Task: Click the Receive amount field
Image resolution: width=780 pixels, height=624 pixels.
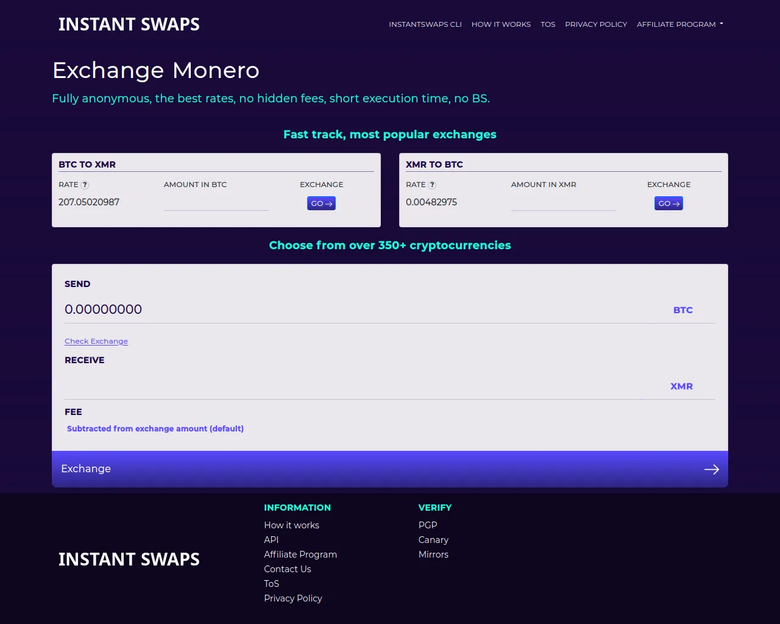Action: tap(352, 386)
